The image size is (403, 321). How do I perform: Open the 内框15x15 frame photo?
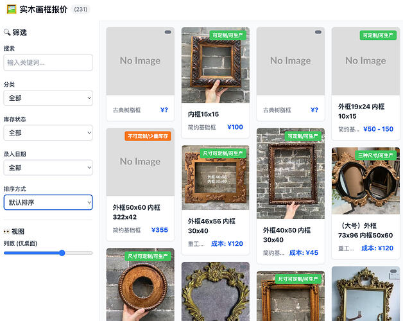pos(216,65)
